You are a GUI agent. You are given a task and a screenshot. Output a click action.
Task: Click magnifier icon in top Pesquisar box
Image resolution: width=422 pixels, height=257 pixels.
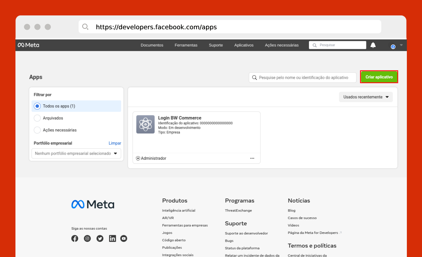click(x=314, y=45)
